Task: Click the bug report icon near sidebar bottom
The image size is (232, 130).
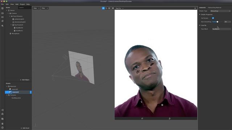Action: [x=3, y=123]
